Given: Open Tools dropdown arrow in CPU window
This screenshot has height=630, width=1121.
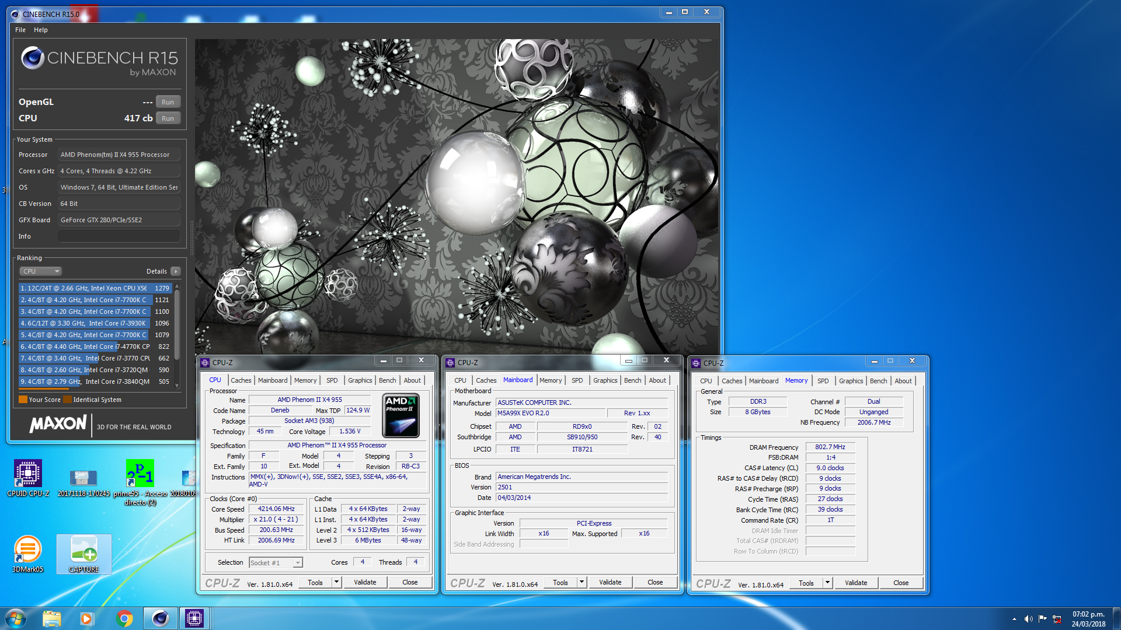Looking at the screenshot, I should [336, 582].
